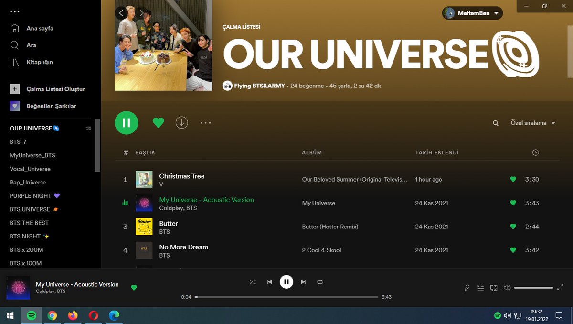
Task: Open Flying BTS&ARMY creator profile
Action: coord(259,86)
